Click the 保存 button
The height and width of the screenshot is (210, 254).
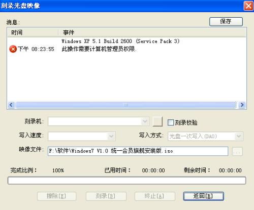click(x=226, y=22)
